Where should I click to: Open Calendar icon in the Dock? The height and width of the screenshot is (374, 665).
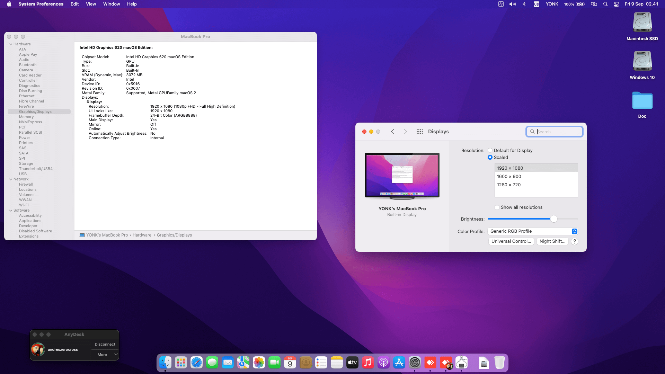(290, 363)
